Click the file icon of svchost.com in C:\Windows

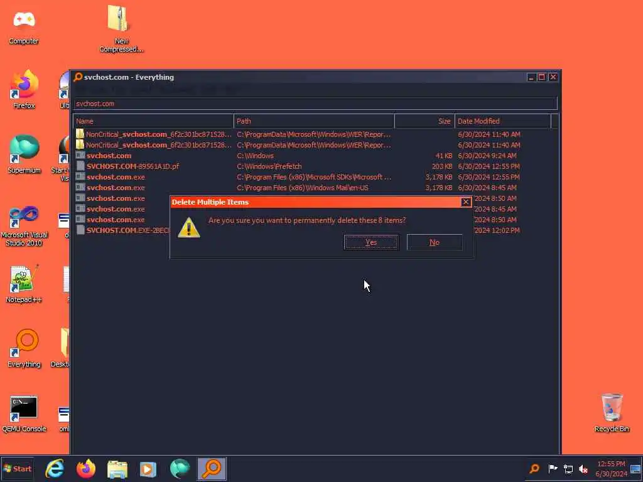tap(80, 156)
